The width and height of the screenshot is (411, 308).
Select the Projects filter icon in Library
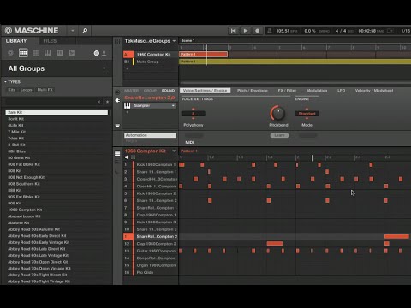(x=10, y=53)
